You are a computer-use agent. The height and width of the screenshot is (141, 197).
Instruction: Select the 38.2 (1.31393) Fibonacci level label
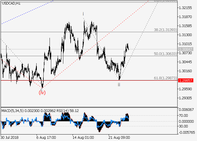coord(165,29)
